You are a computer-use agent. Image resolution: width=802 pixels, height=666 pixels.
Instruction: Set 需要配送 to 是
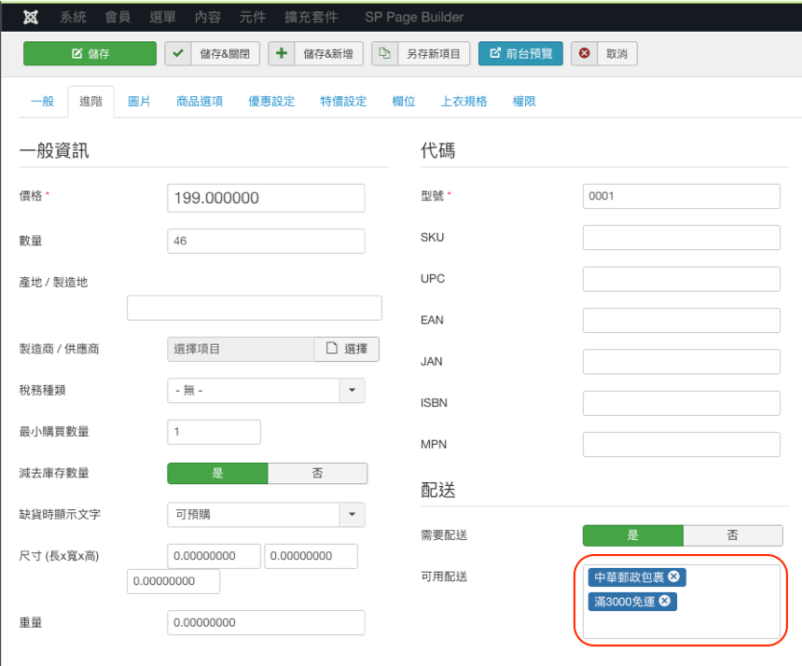pos(632,534)
